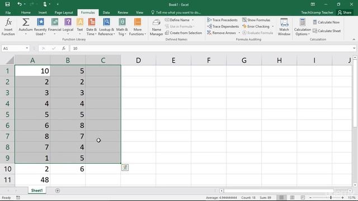Open Ribbon Display Options icon

[313, 4]
